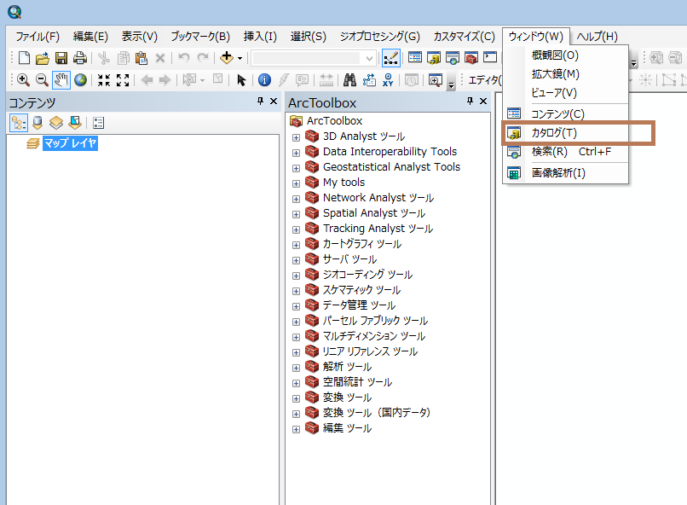Create a new map document icon
The height and width of the screenshot is (505, 687).
click(24, 58)
